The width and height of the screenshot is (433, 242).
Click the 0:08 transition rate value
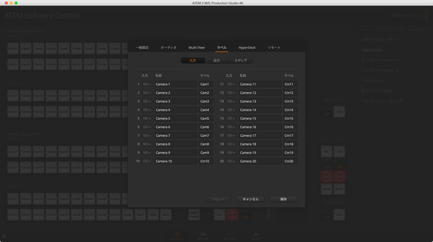[x=245, y=217]
